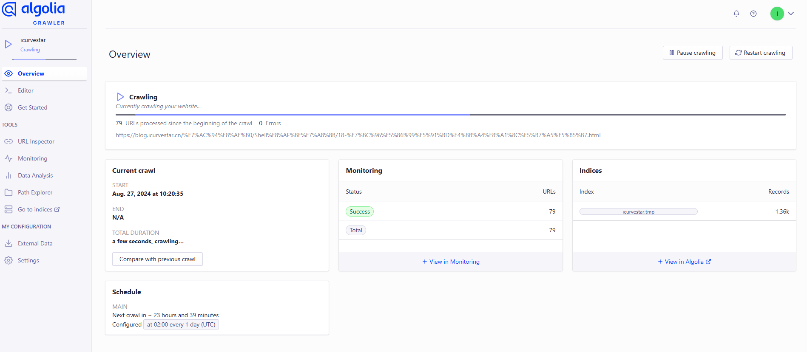The width and height of the screenshot is (807, 352).
Task: Open the help question mark icon
Action: pos(753,14)
